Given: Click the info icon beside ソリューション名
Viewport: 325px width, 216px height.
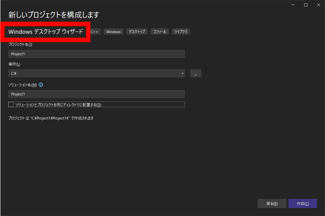Looking at the screenshot, I should coord(41,85).
